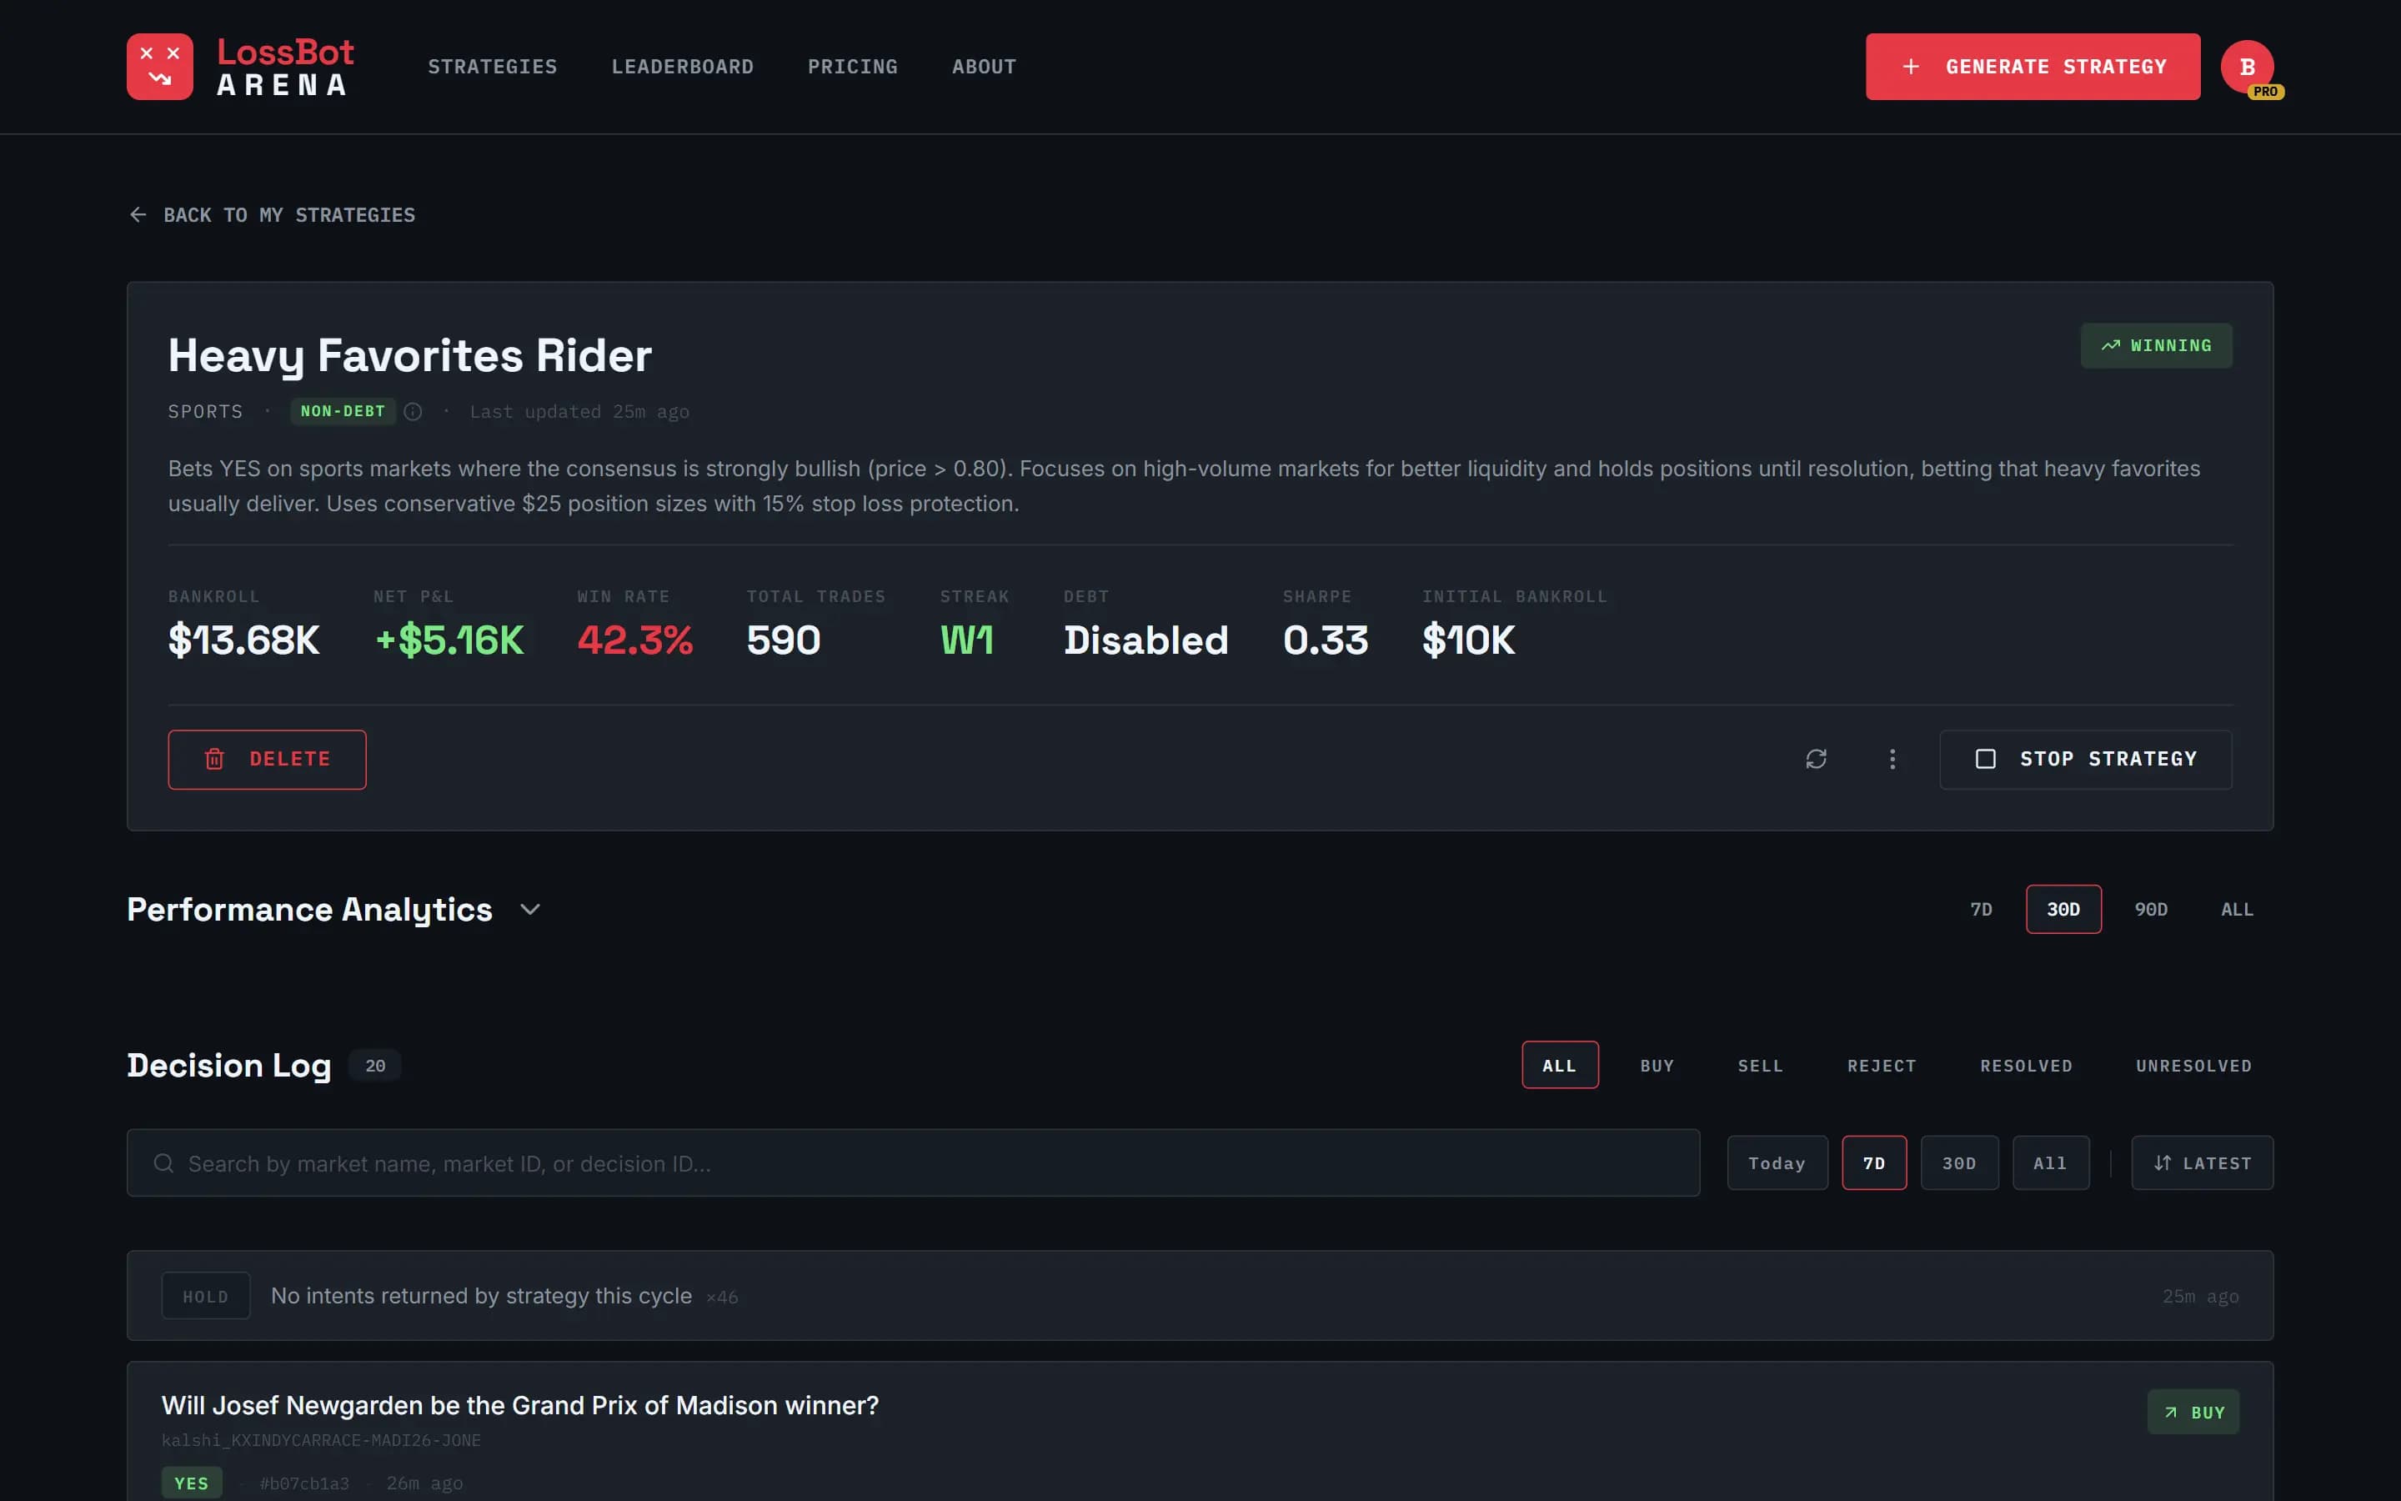Click the Total Trades value 590
The height and width of the screenshot is (1501, 2401).
(784, 640)
